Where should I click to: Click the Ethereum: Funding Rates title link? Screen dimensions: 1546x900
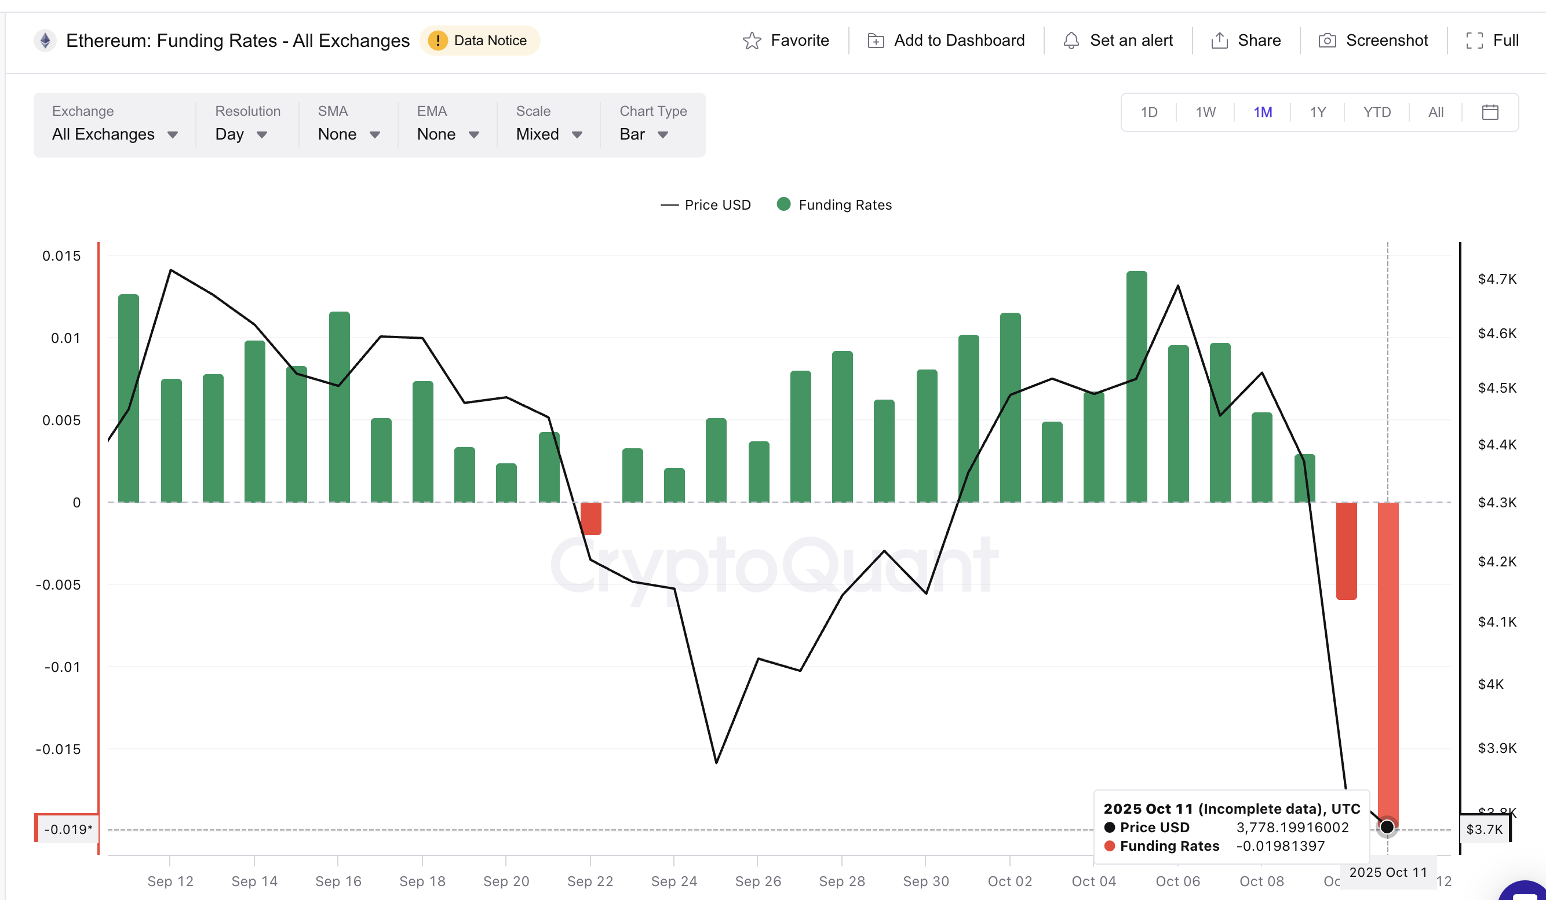238,40
